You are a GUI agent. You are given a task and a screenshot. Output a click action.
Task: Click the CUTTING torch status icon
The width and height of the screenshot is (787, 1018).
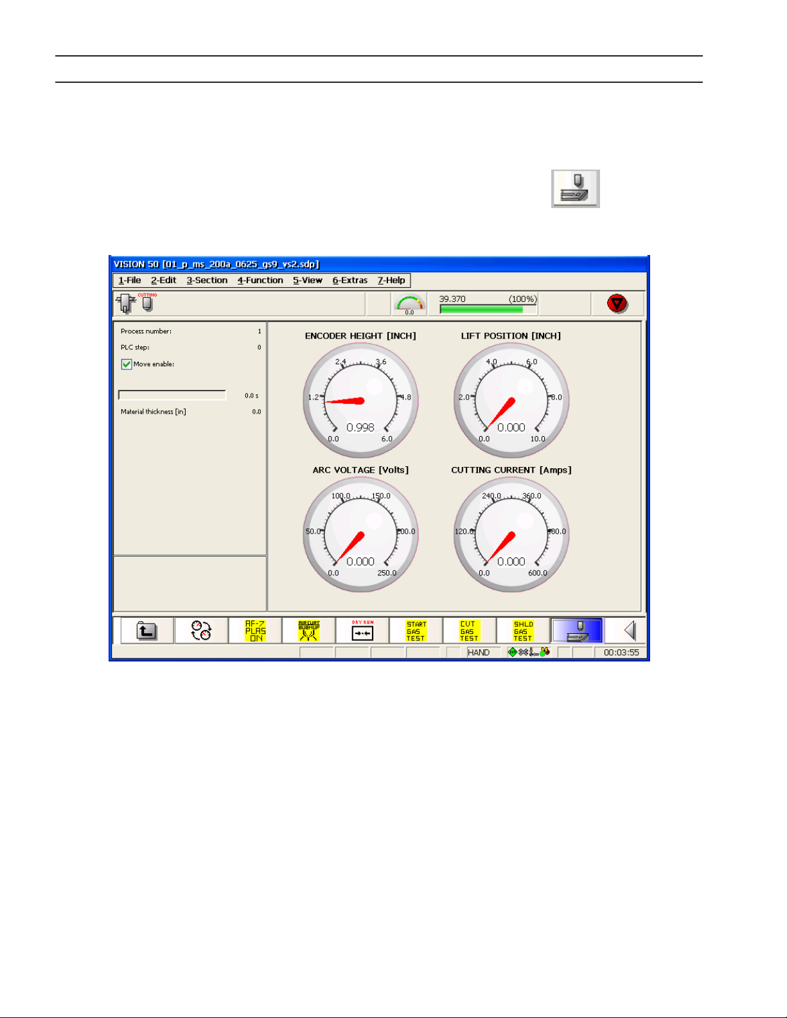point(147,303)
